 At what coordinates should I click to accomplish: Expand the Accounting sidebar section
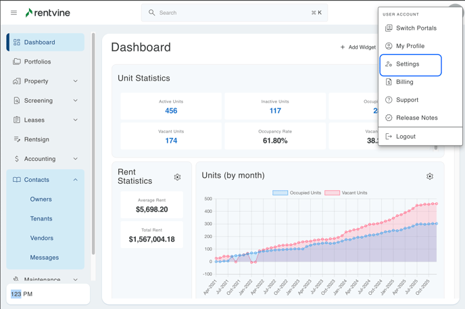coord(75,159)
